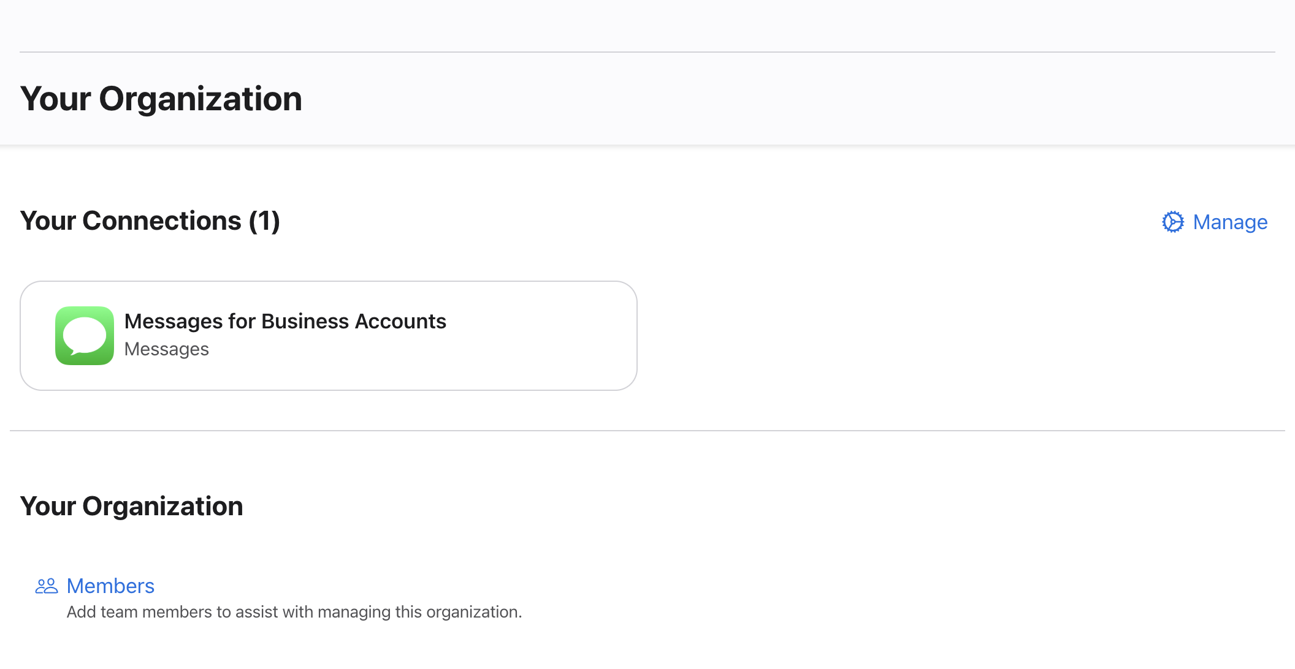Click the Manage gear icon

1172,222
